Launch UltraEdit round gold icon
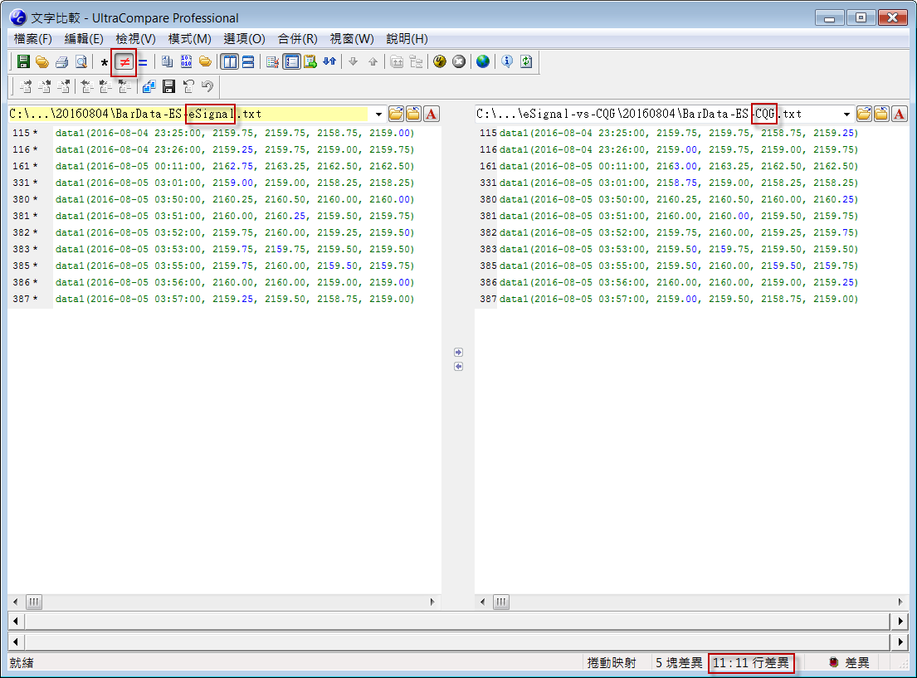 [x=440, y=61]
